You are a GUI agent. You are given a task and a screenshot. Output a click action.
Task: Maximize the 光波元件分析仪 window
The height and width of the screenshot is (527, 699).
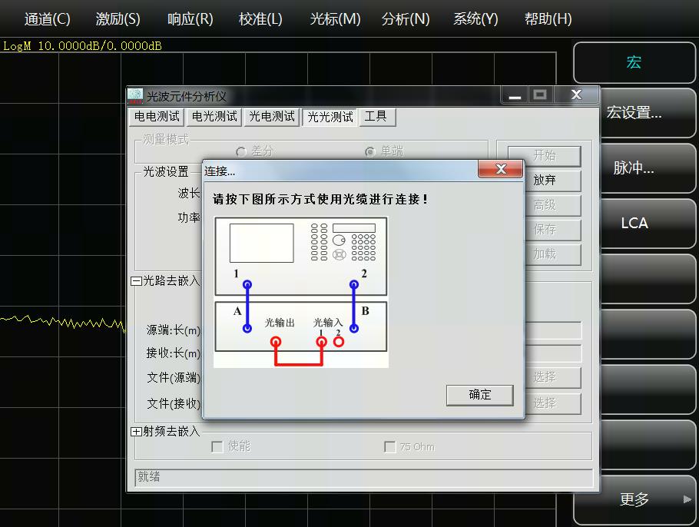[x=540, y=94]
